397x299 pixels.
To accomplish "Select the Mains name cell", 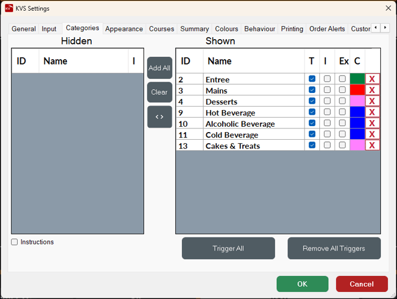I will pyautogui.click(x=254, y=90).
